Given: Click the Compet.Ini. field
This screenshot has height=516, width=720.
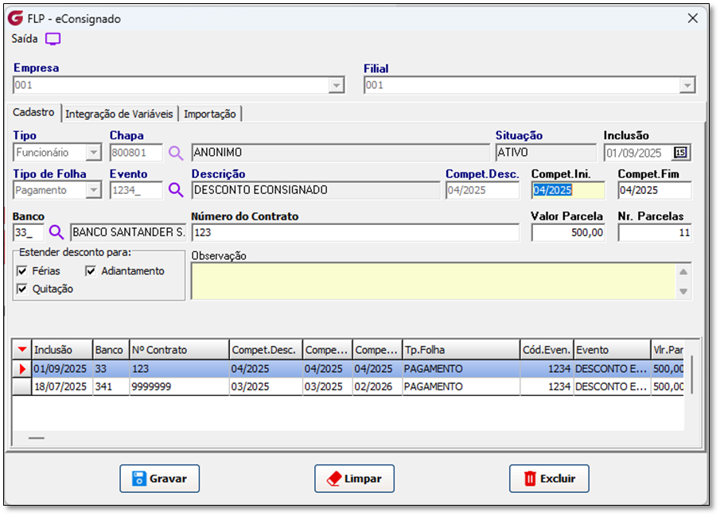Looking at the screenshot, I should click(568, 190).
